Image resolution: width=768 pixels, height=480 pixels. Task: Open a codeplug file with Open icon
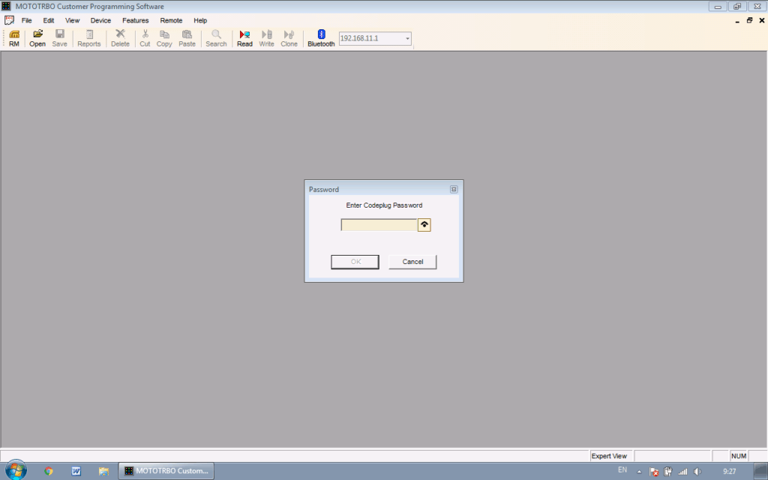[37, 38]
